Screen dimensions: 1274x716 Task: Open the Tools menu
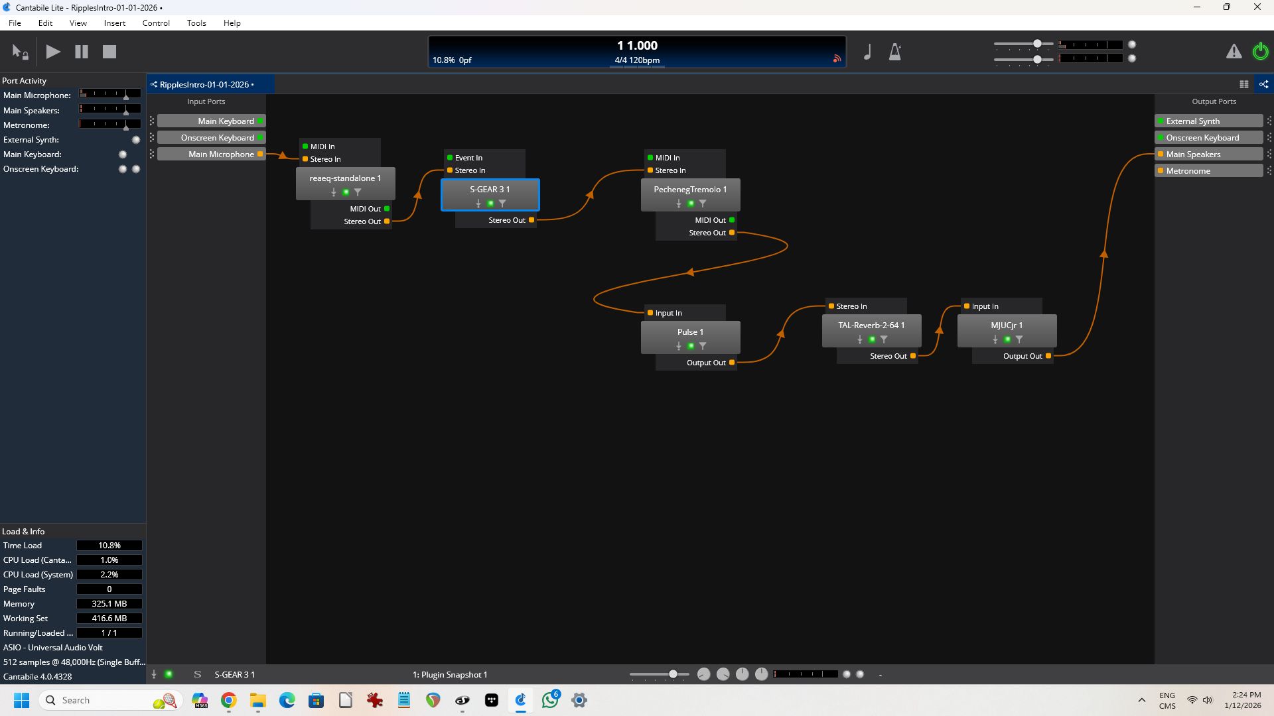pyautogui.click(x=196, y=23)
